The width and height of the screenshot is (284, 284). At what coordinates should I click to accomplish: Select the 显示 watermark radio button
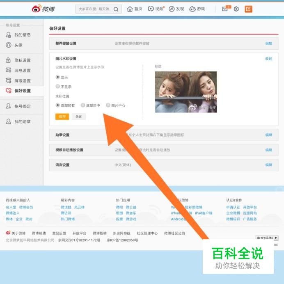click(57, 77)
